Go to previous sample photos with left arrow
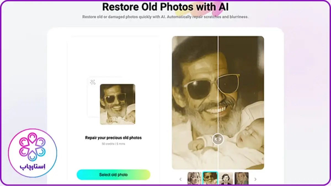Image resolution: width=331 pixels, height=186 pixels. click(x=181, y=179)
